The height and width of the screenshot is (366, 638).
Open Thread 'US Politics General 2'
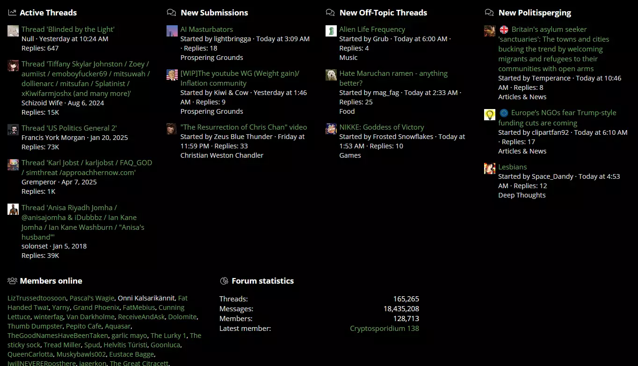click(x=69, y=128)
